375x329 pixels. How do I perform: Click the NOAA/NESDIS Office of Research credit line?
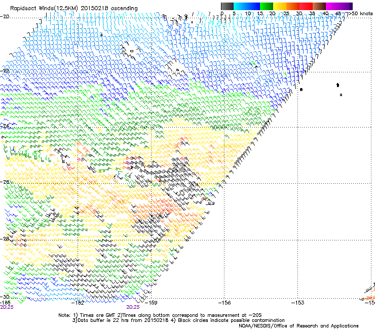[x=298, y=326]
